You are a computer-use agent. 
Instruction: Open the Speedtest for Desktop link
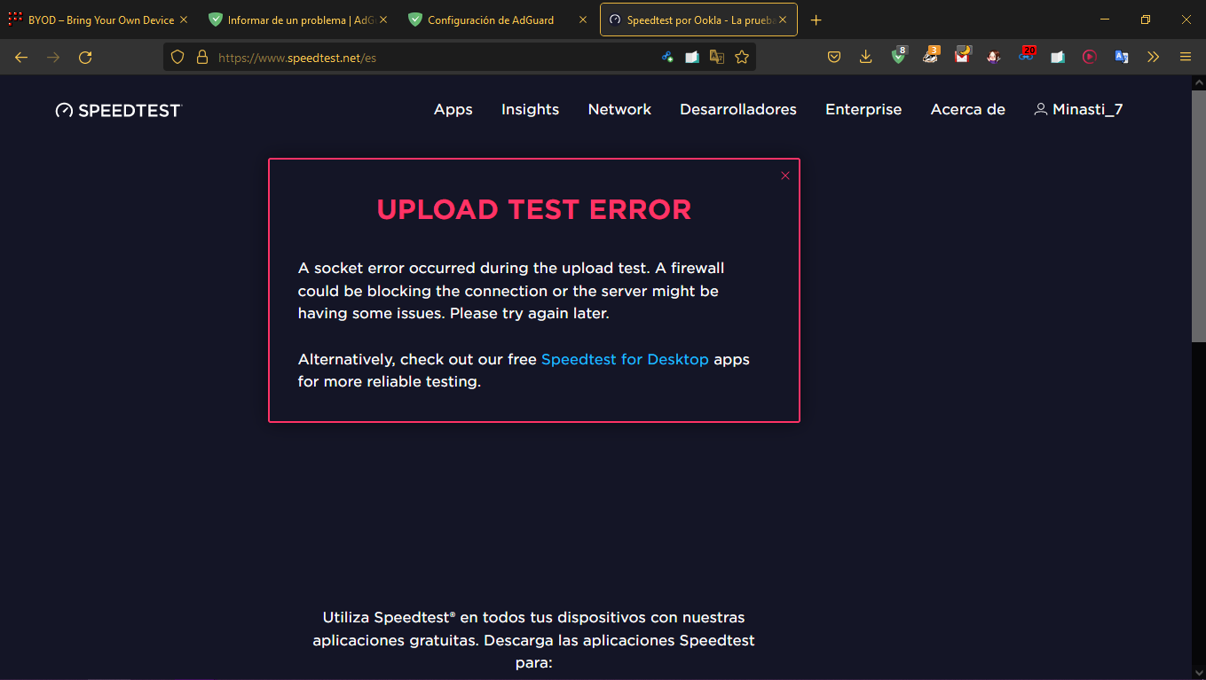click(x=625, y=359)
